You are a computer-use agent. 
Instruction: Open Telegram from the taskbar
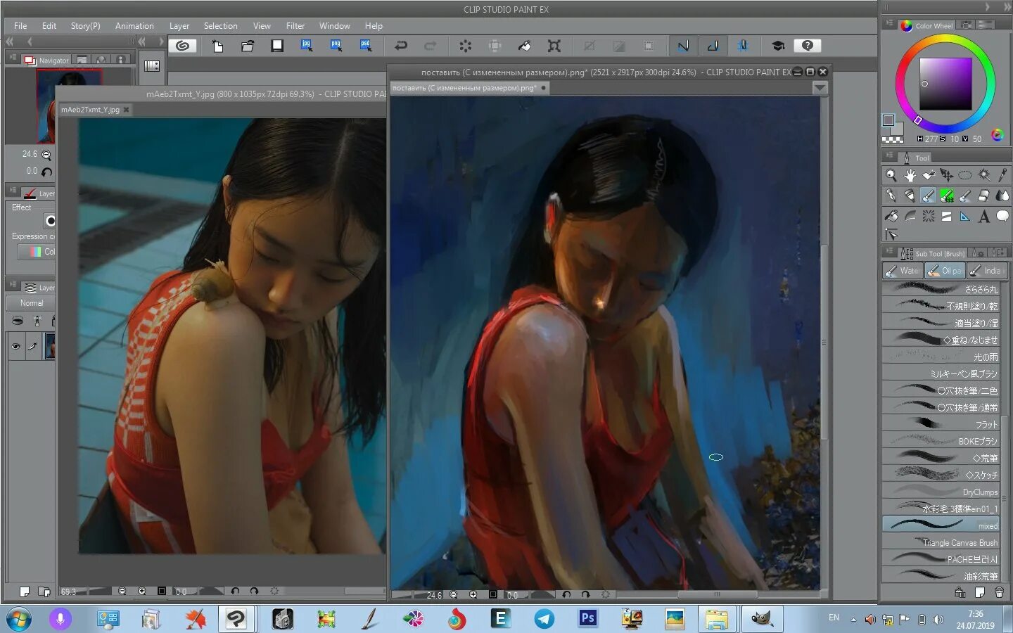coord(544,619)
